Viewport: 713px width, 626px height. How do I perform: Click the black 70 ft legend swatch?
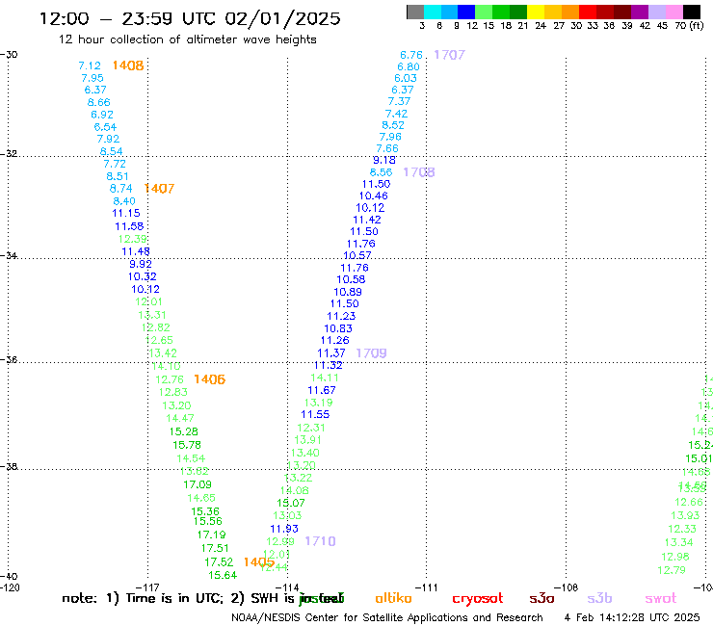(x=692, y=12)
